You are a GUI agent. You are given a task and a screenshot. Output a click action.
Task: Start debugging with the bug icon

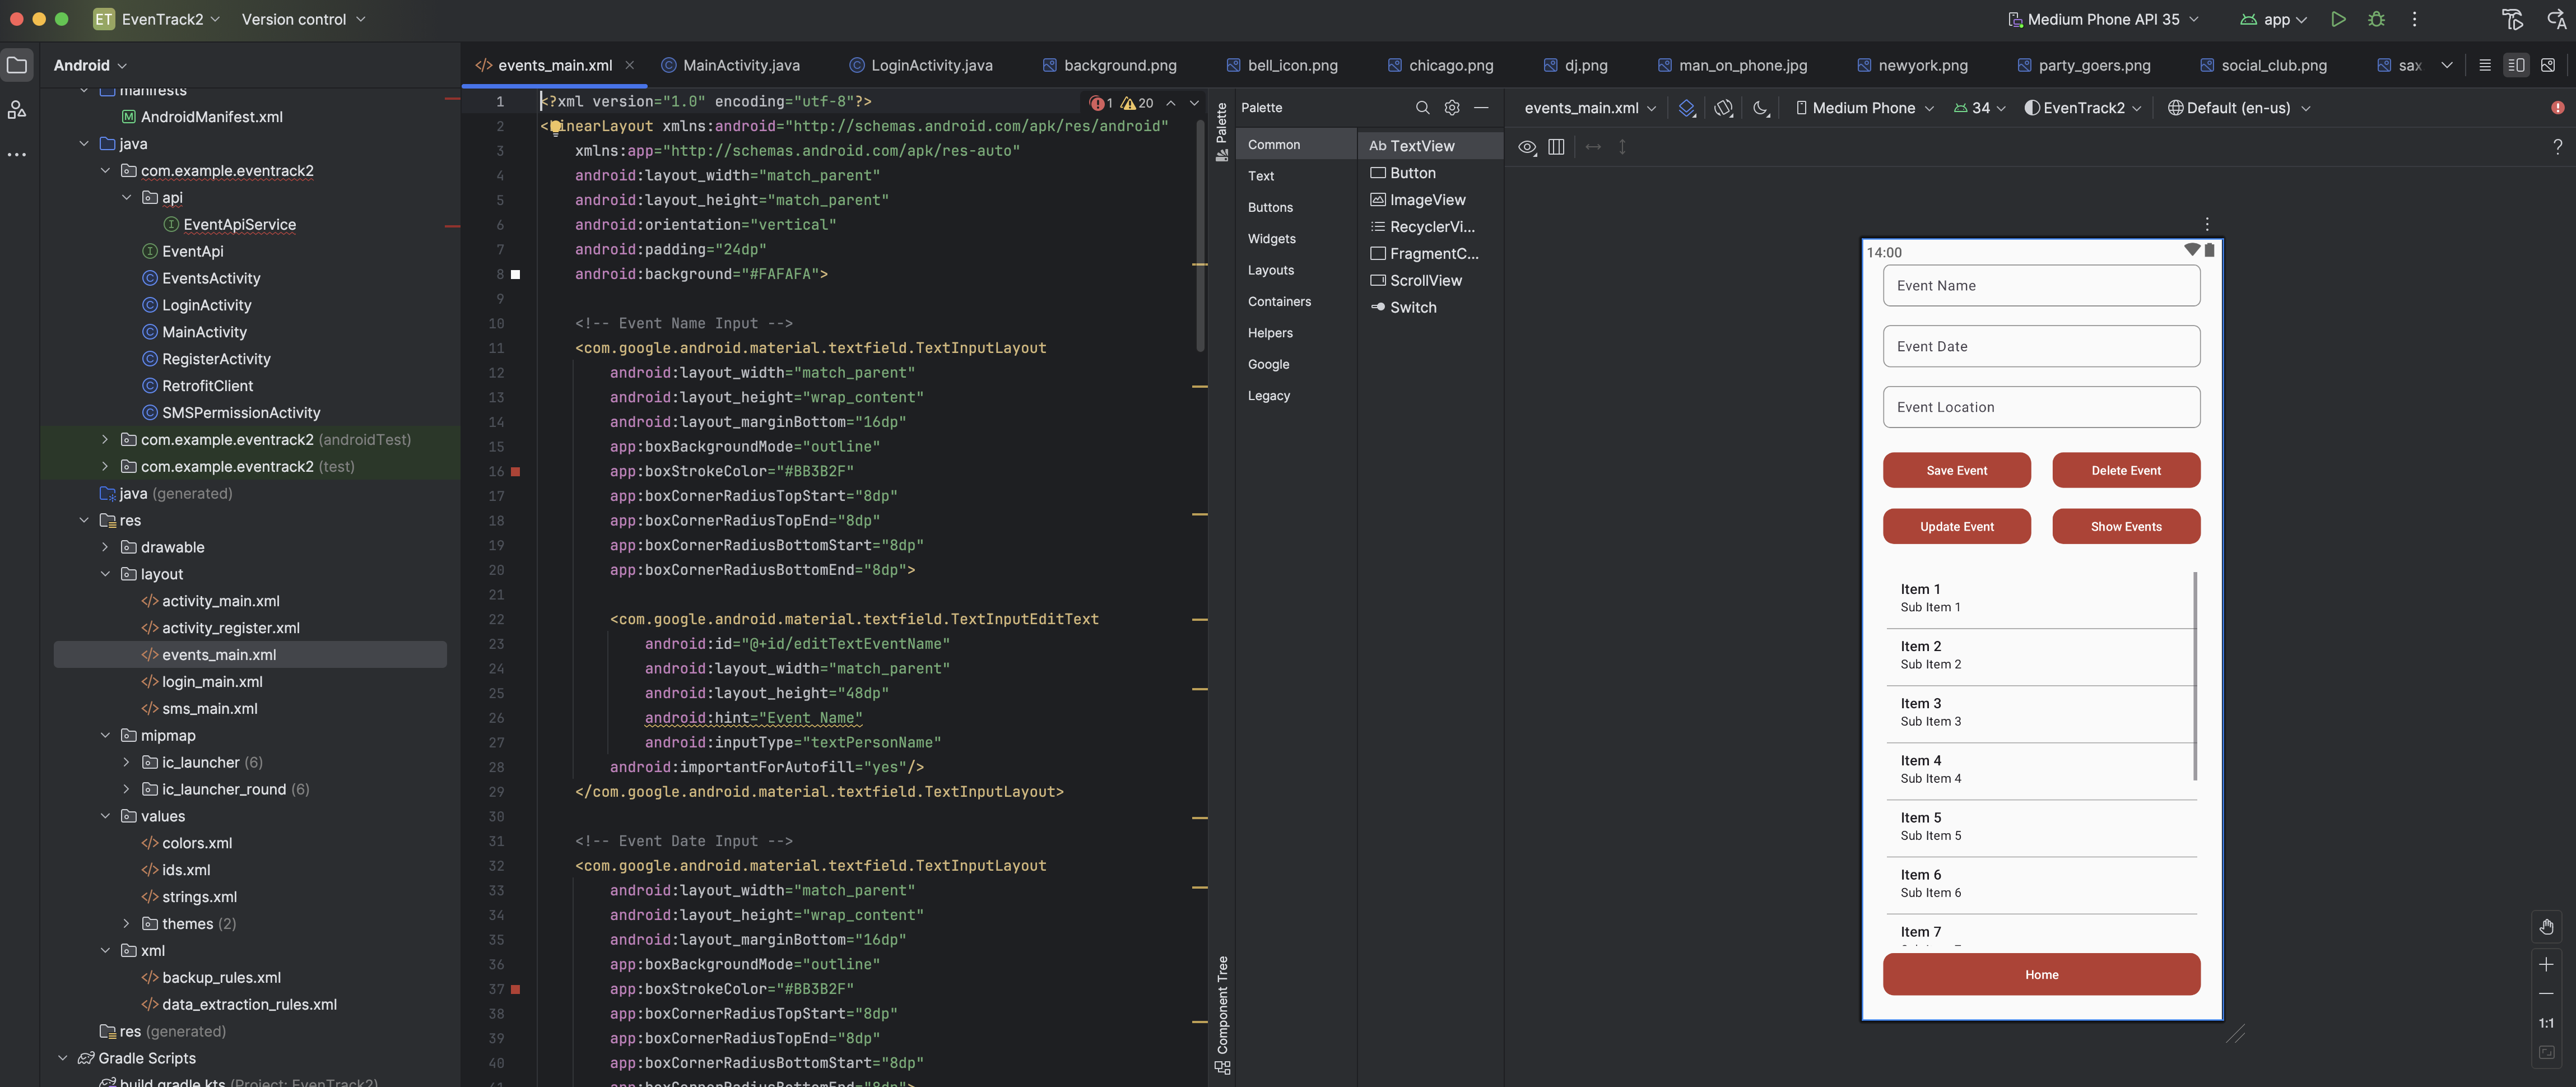2377,19
